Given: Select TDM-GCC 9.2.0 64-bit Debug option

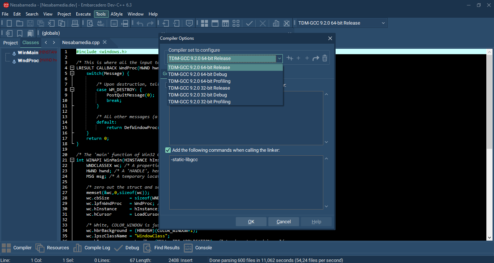Looking at the screenshot, I should (197, 74).
